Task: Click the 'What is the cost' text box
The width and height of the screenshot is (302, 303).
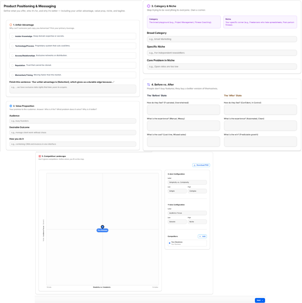Action: (x=184, y=142)
